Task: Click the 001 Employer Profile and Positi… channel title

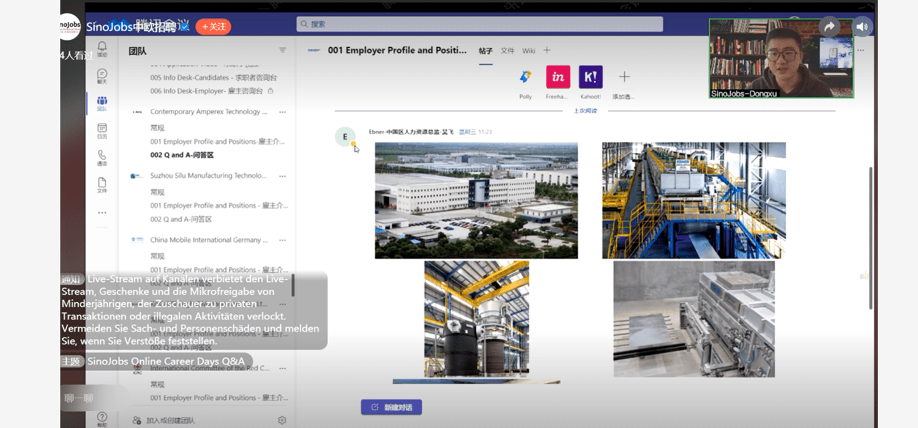Action: [x=397, y=50]
